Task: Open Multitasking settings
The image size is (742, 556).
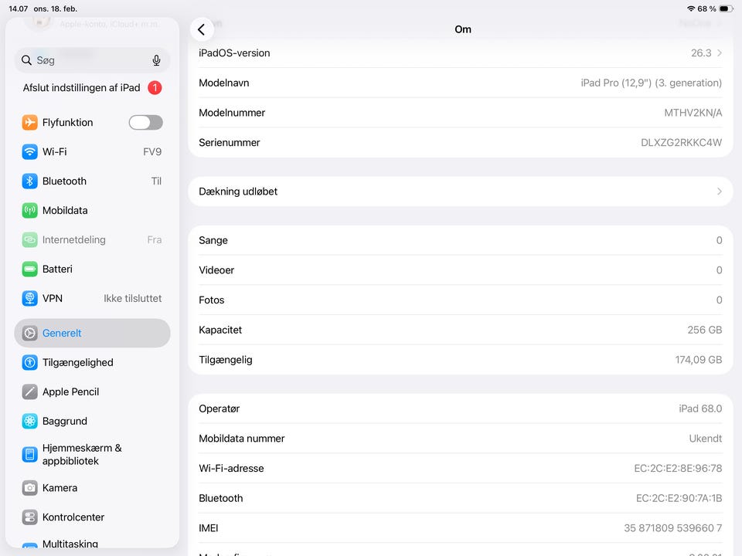Action: tap(92, 543)
